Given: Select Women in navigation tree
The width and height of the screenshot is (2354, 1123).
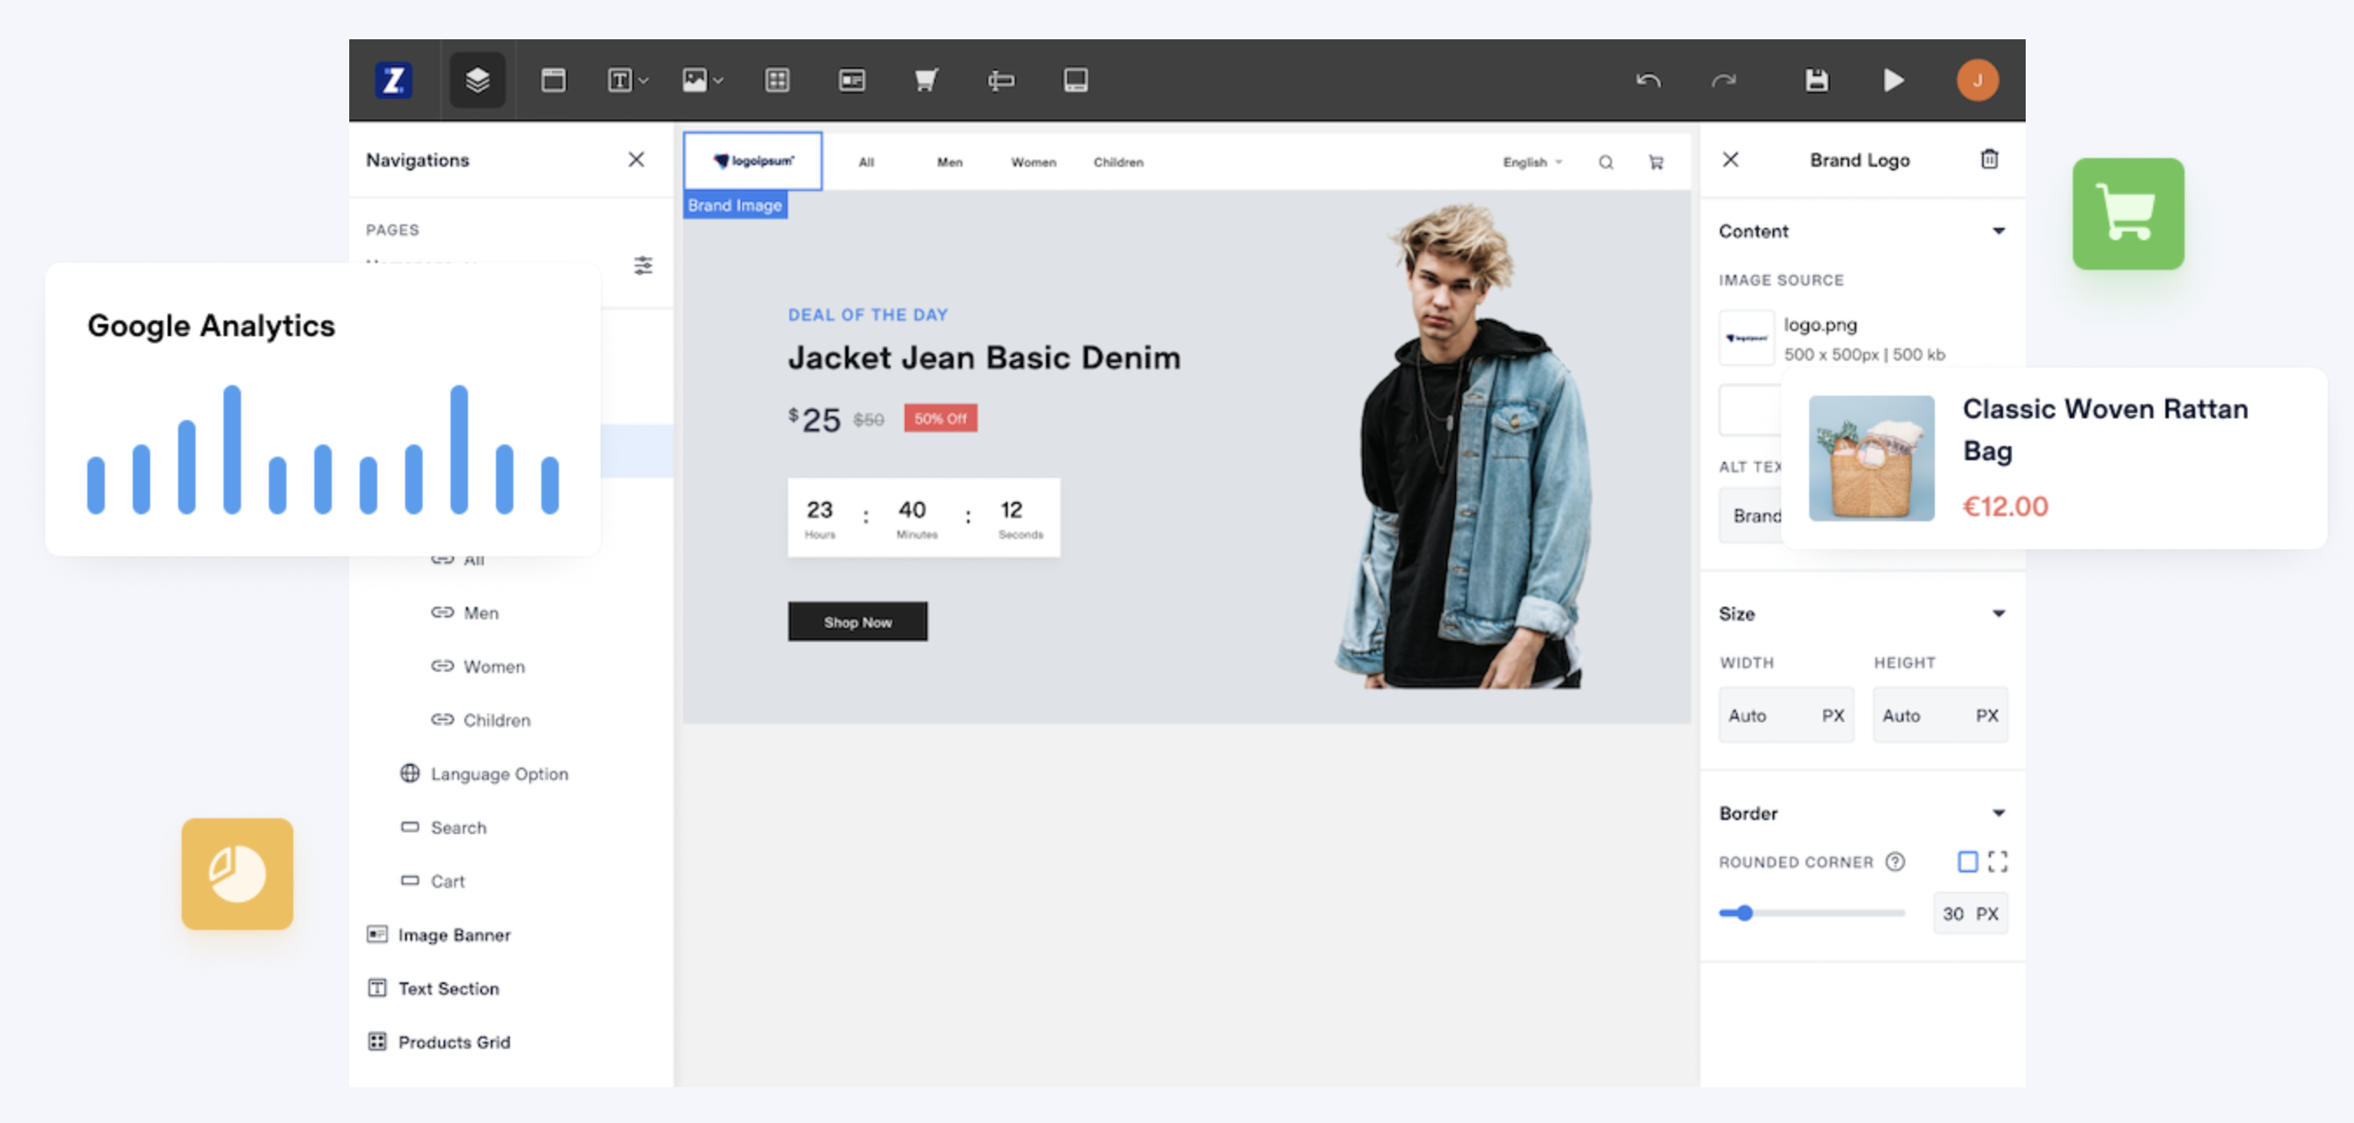Looking at the screenshot, I should pyautogui.click(x=493, y=666).
